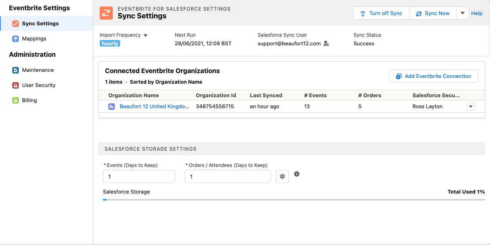Open Beaufort 12 United Kingdom organization link
The height and width of the screenshot is (245, 490).
154,107
